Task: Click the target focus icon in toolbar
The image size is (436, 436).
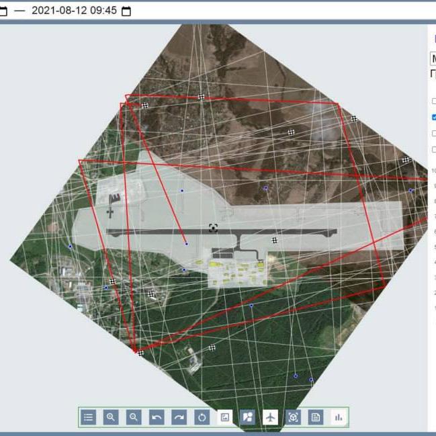Action: (294, 417)
